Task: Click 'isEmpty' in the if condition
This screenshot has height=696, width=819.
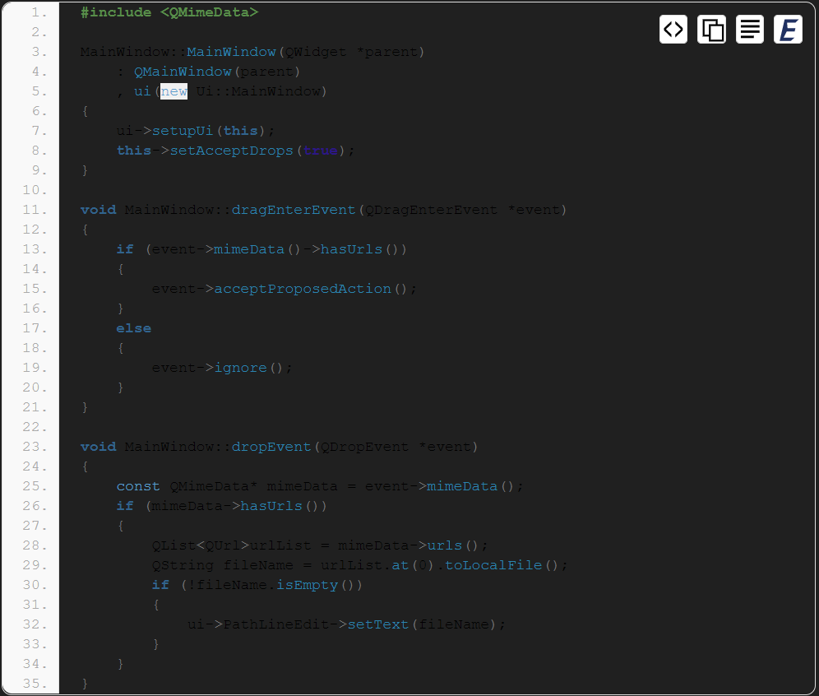Action: click(307, 585)
